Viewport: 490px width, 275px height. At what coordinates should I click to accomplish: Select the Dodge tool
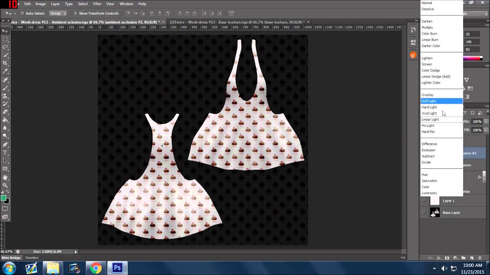pos(5,136)
